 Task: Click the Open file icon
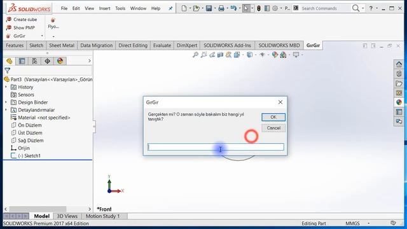click(x=197, y=8)
